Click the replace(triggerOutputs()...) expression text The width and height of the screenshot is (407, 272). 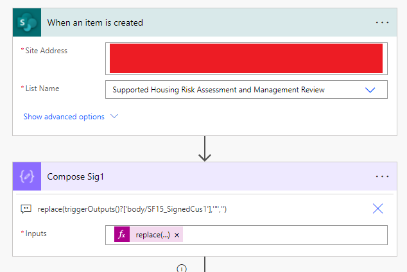click(132, 209)
